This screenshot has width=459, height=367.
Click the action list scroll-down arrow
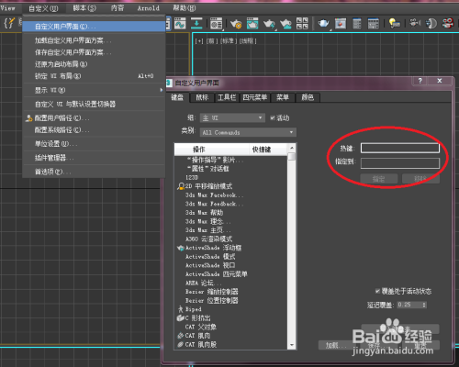pos(292,345)
